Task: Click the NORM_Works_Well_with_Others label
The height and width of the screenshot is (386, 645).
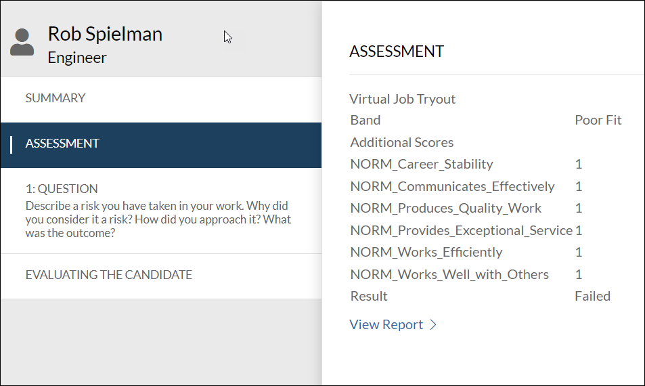Action: [x=449, y=274]
